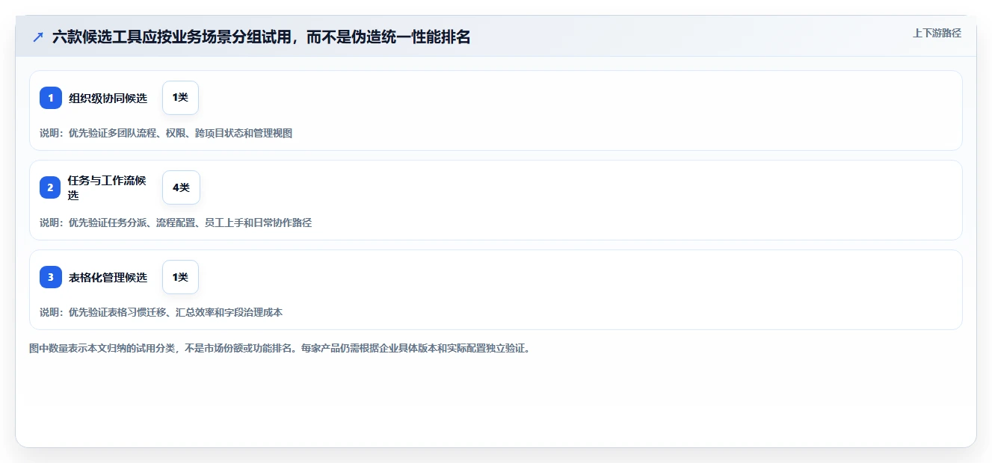Click the arrow icon beside the title
Screen dimensions: 992x463
click(38, 37)
